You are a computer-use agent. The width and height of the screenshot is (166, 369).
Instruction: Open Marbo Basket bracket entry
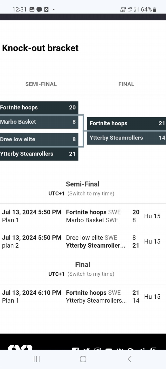[x=39, y=122]
